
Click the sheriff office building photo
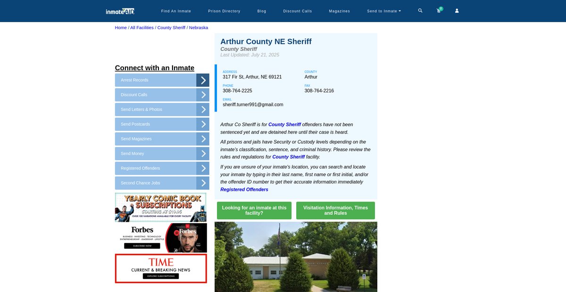pyautogui.click(x=296, y=257)
